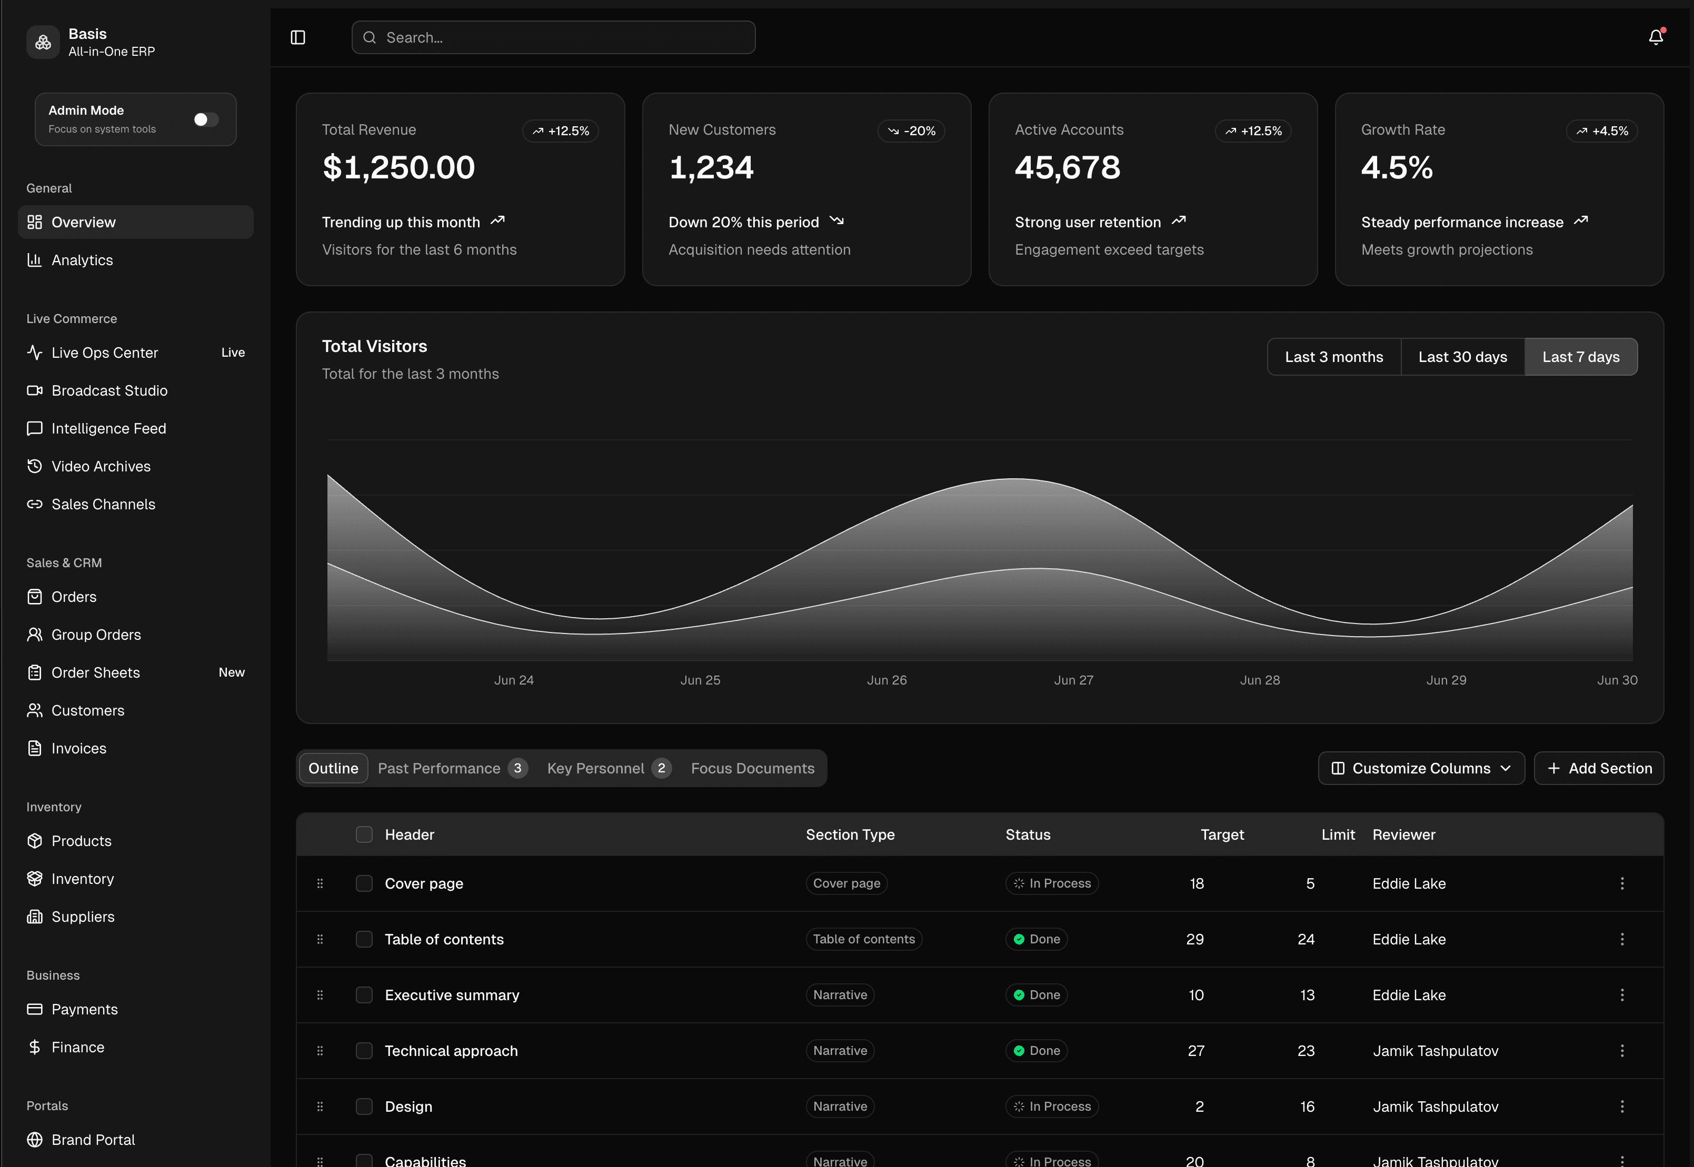Show visitors for Last 7 days
The height and width of the screenshot is (1167, 1694).
point(1581,357)
